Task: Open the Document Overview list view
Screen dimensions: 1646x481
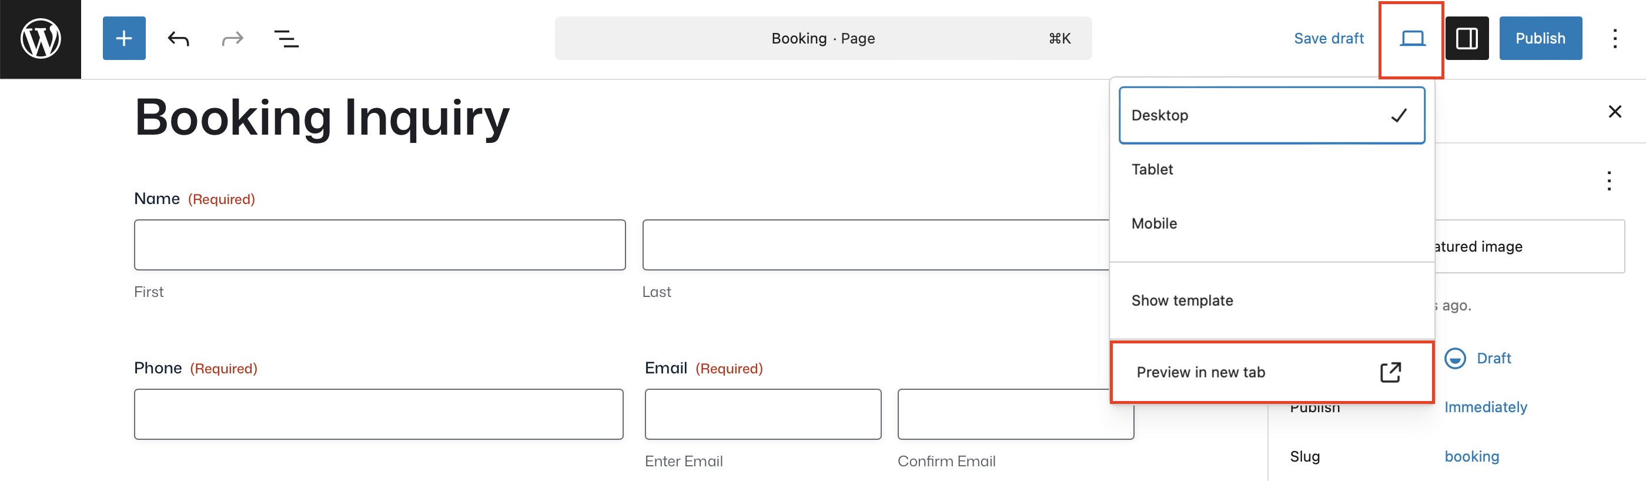Action: point(286,39)
